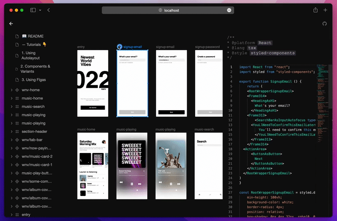Click the music-search frame label
Screen dimensions: 337x221
(x=204, y=129)
